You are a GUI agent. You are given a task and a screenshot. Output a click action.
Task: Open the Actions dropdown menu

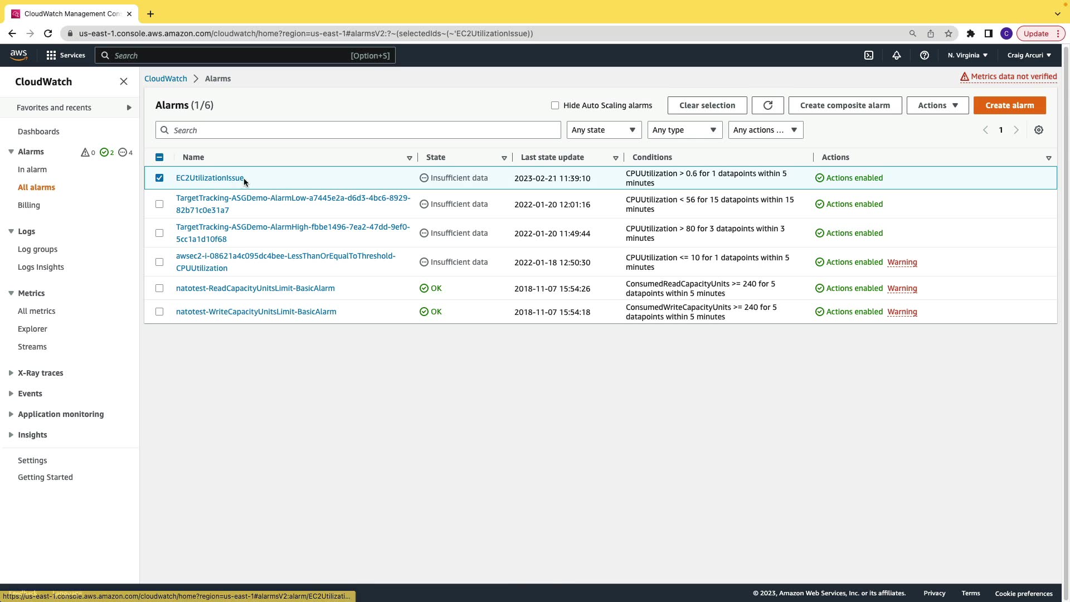(x=937, y=105)
